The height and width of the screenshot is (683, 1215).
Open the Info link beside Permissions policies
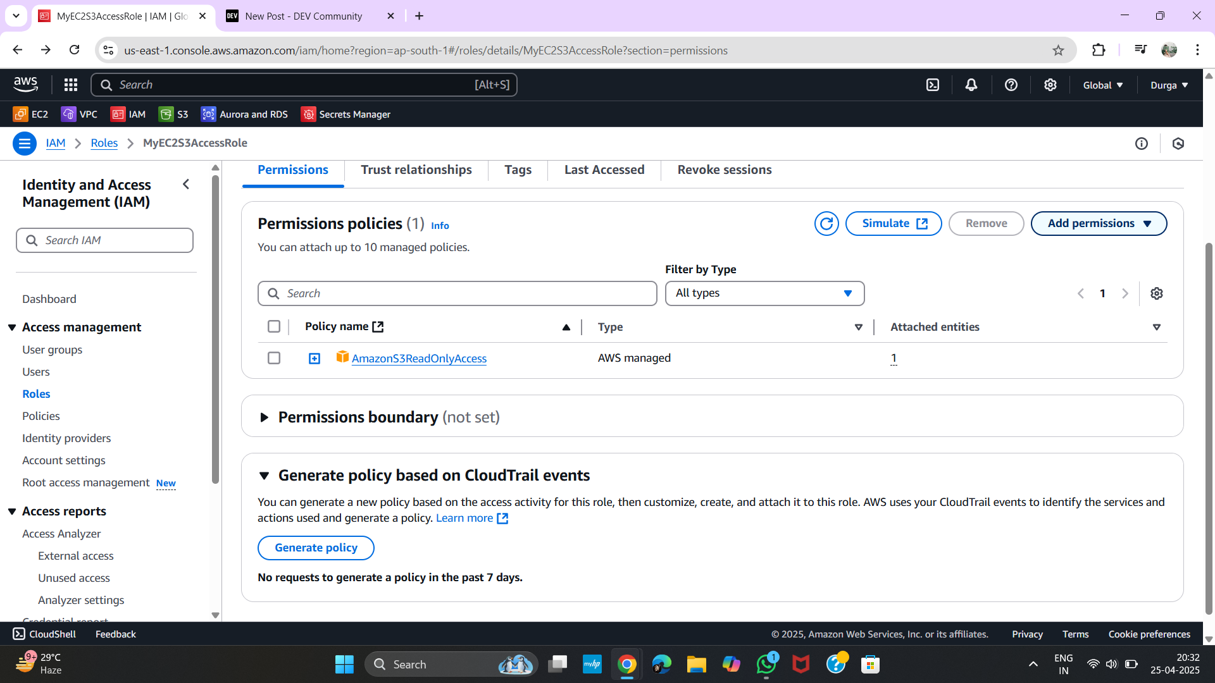(440, 226)
